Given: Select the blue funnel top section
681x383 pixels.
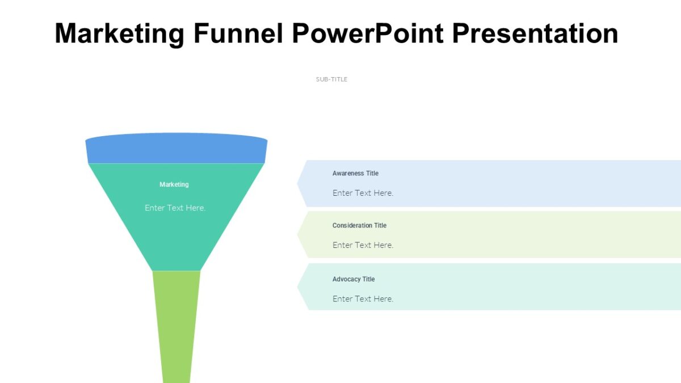Looking at the screenshot, I should tap(176, 149).
